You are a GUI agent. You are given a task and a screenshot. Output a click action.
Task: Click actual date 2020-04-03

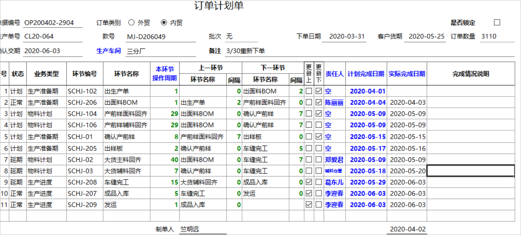coord(408,102)
